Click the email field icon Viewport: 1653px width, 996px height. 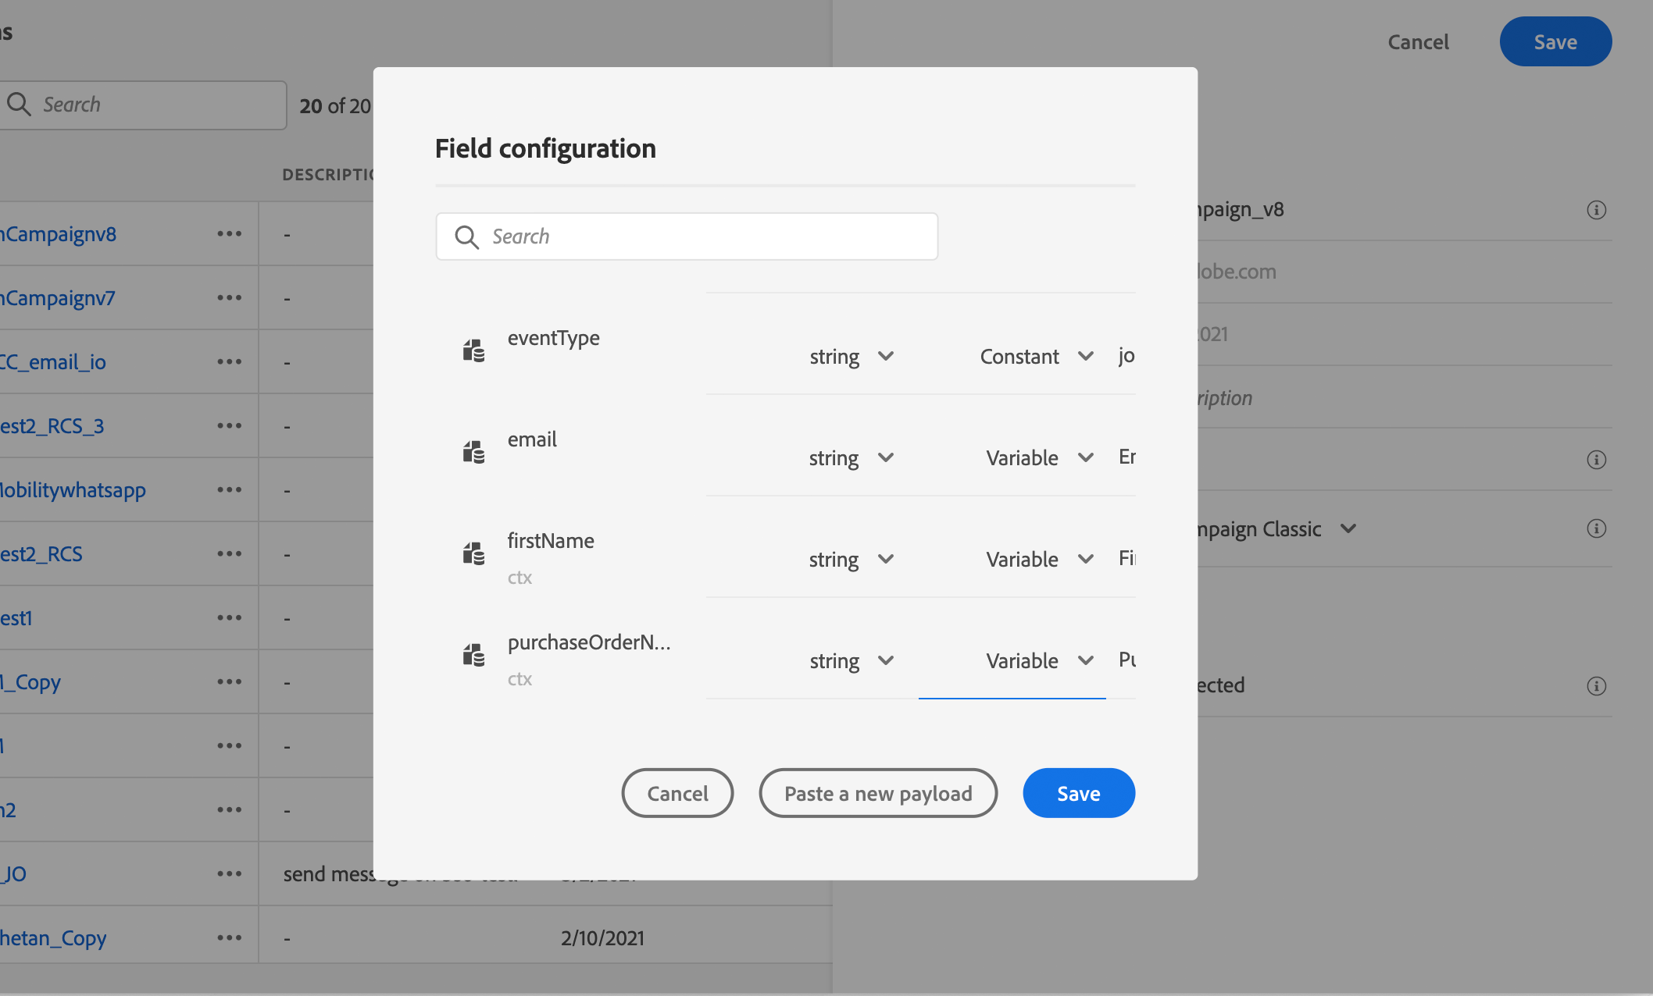pyautogui.click(x=473, y=452)
